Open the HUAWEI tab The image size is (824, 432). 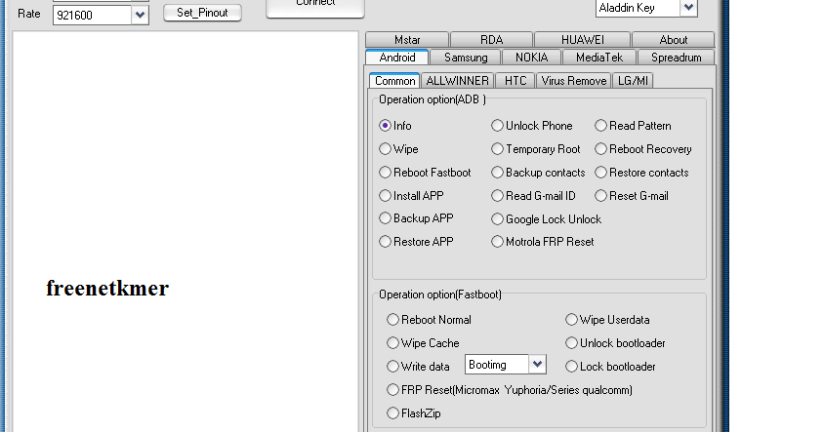point(582,40)
